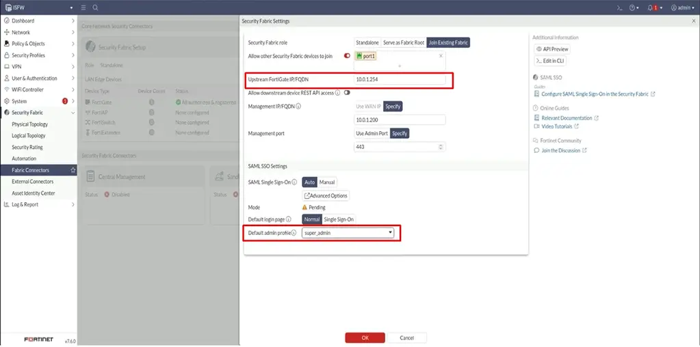Choose Use Admin Port for Management port
Viewport: 700px width, 347px height.
click(372, 133)
